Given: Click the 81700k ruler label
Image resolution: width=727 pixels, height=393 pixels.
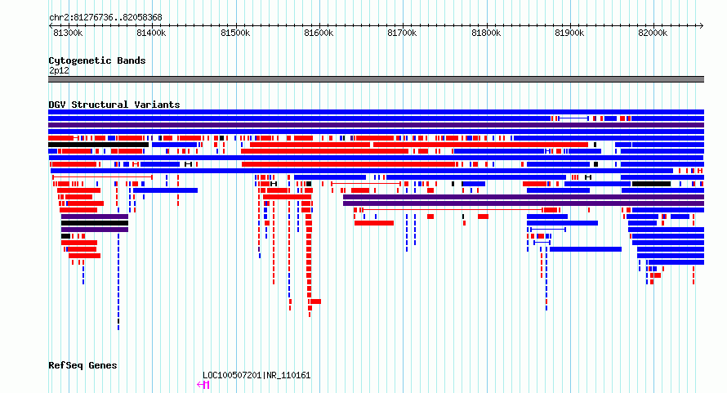Looking at the screenshot, I should [x=402, y=33].
